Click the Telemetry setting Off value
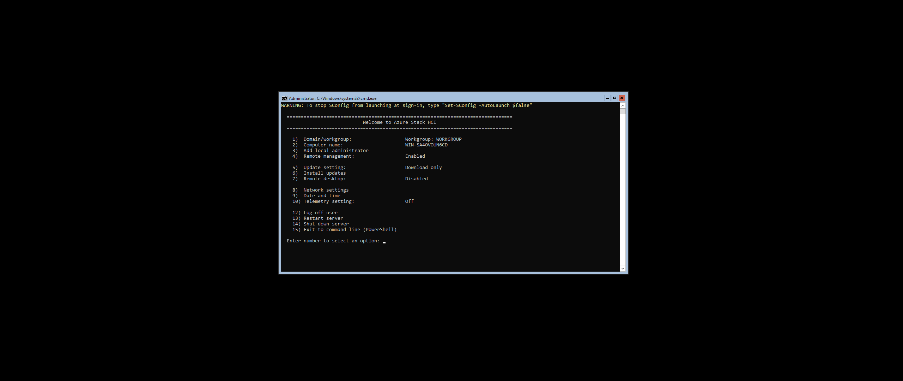This screenshot has width=903, height=381. pyautogui.click(x=409, y=201)
